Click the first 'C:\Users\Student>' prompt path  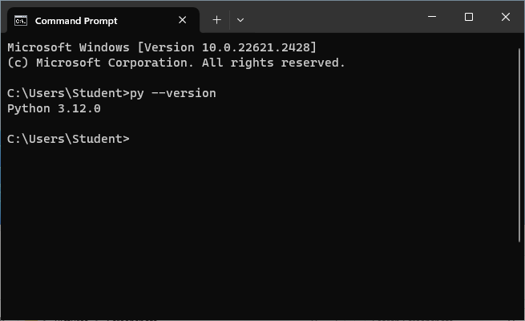tap(67, 93)
